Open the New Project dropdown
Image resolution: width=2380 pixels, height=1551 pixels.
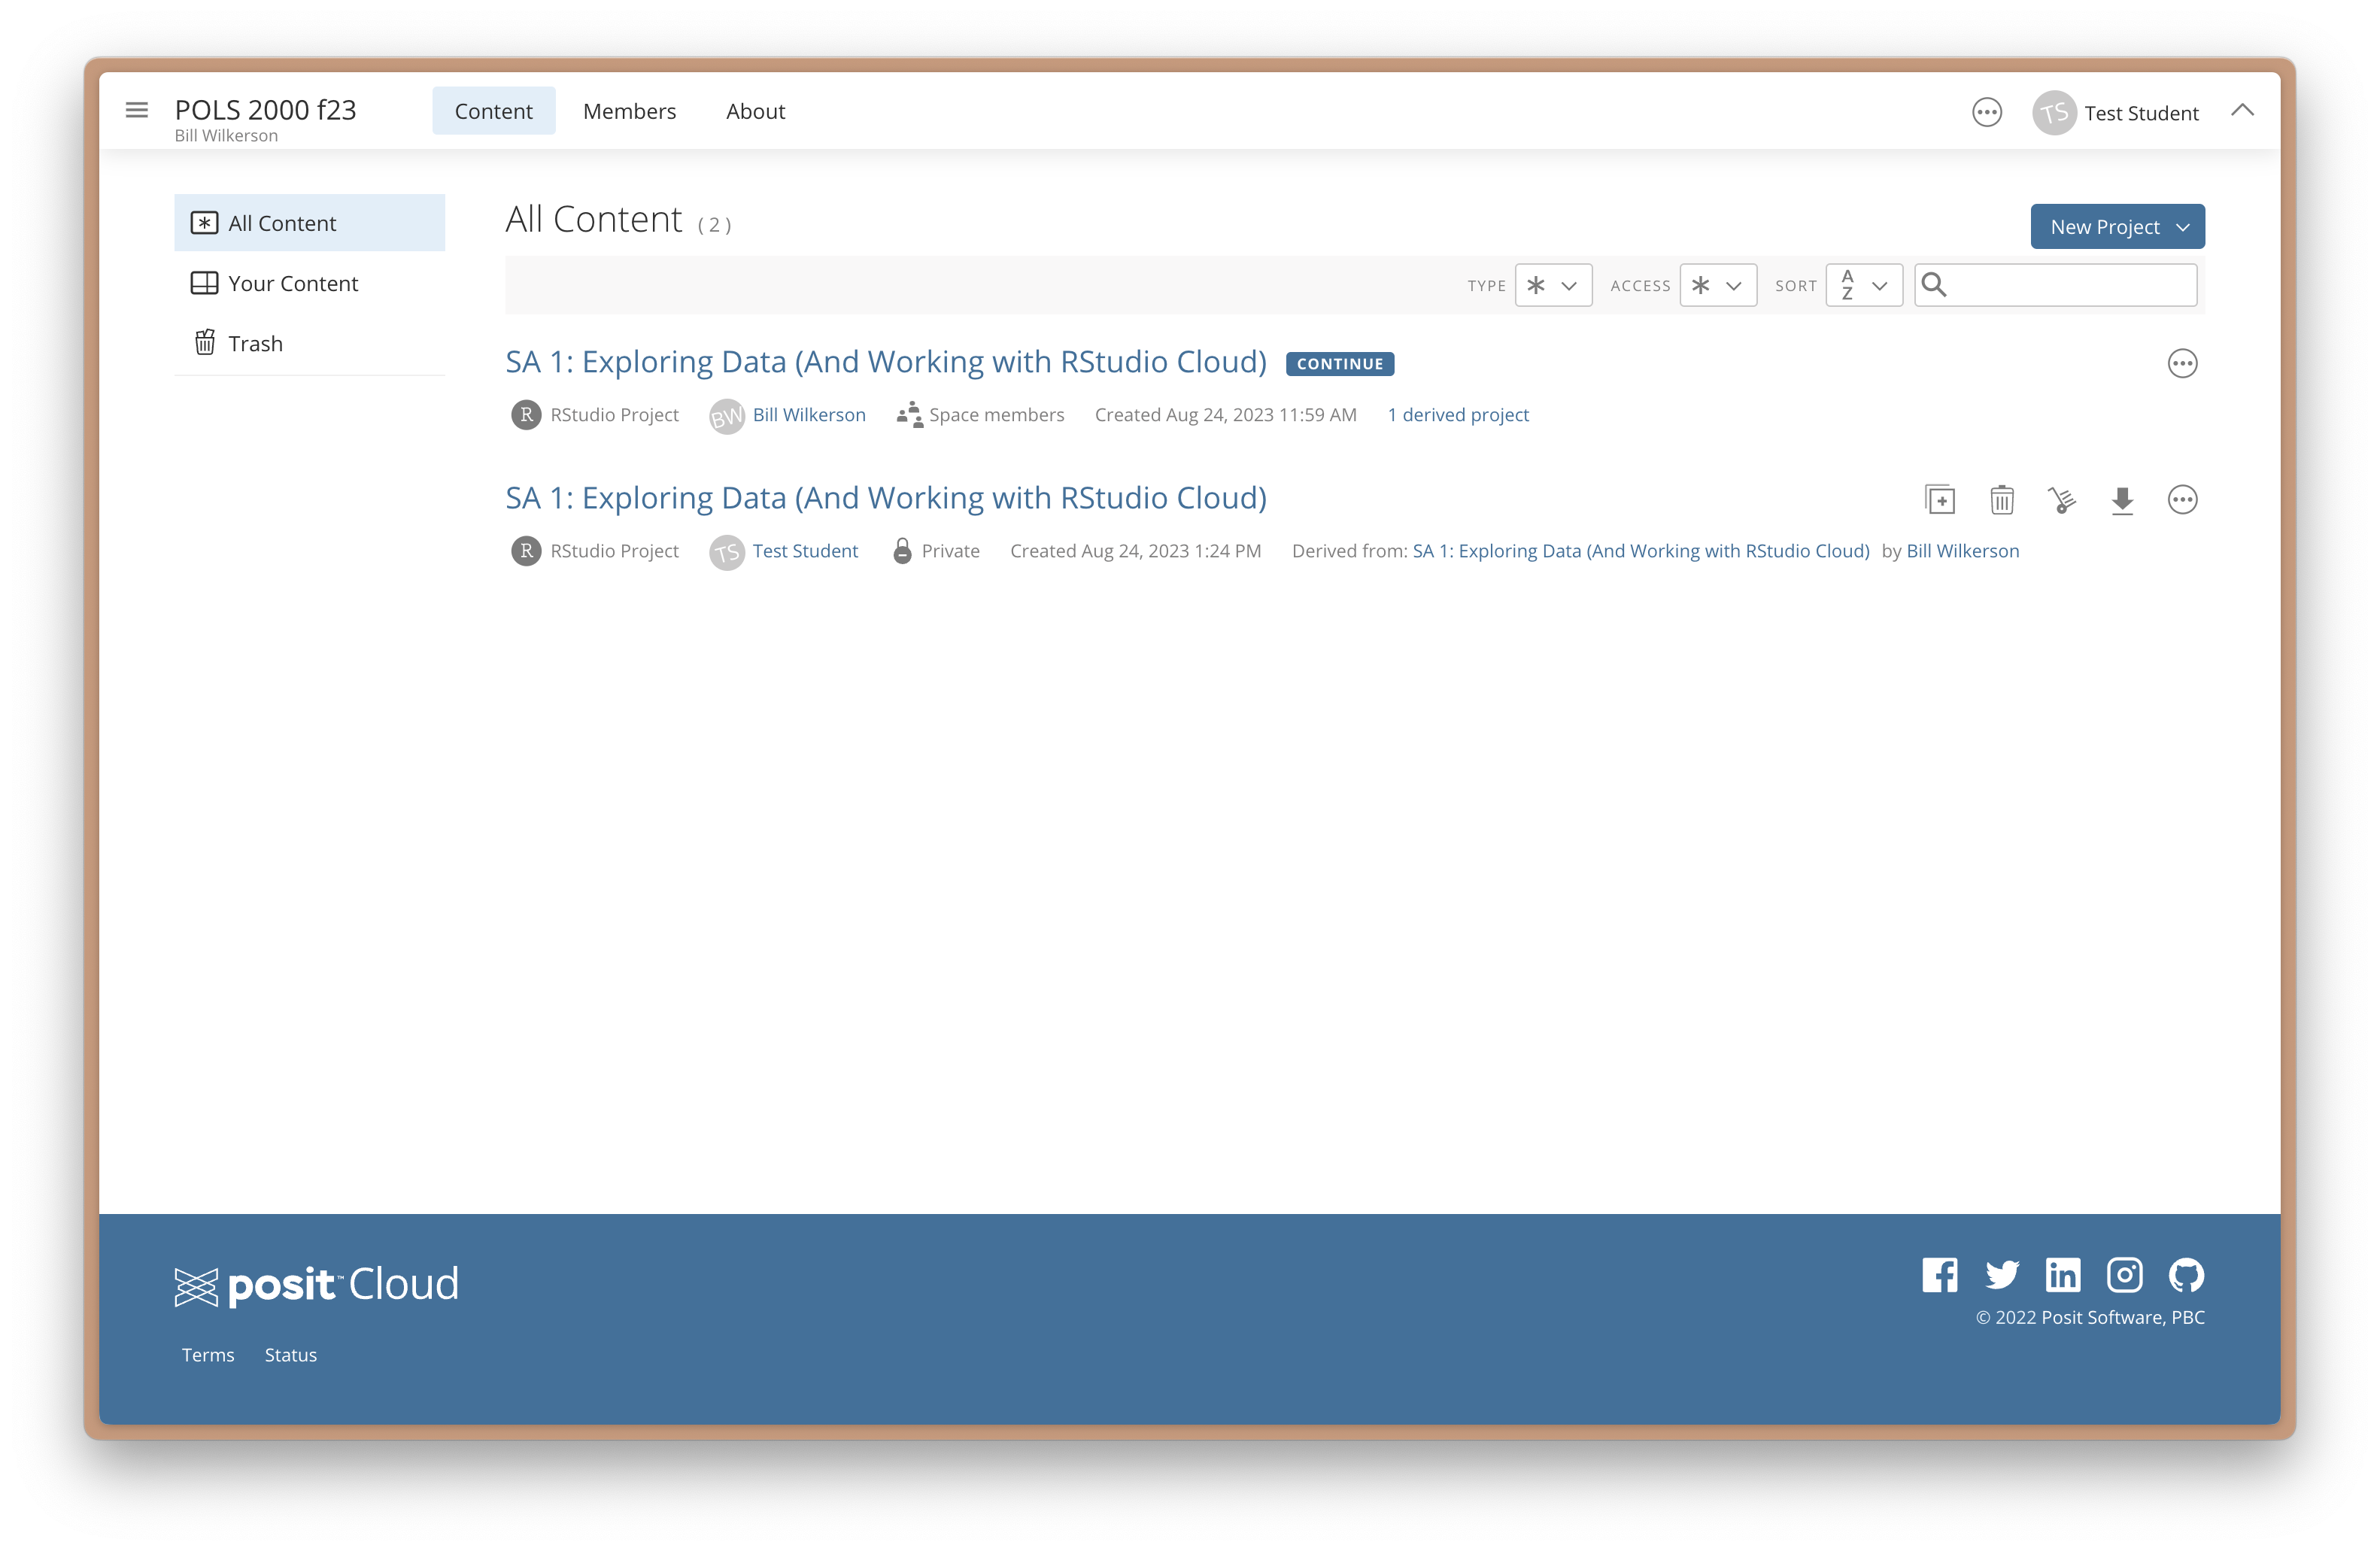coord(2117,227)
